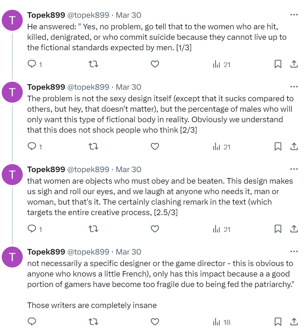This screenshot has width=307, height=330.
Task: Share the tweet marked [1/3]
Action: point(294,64)
